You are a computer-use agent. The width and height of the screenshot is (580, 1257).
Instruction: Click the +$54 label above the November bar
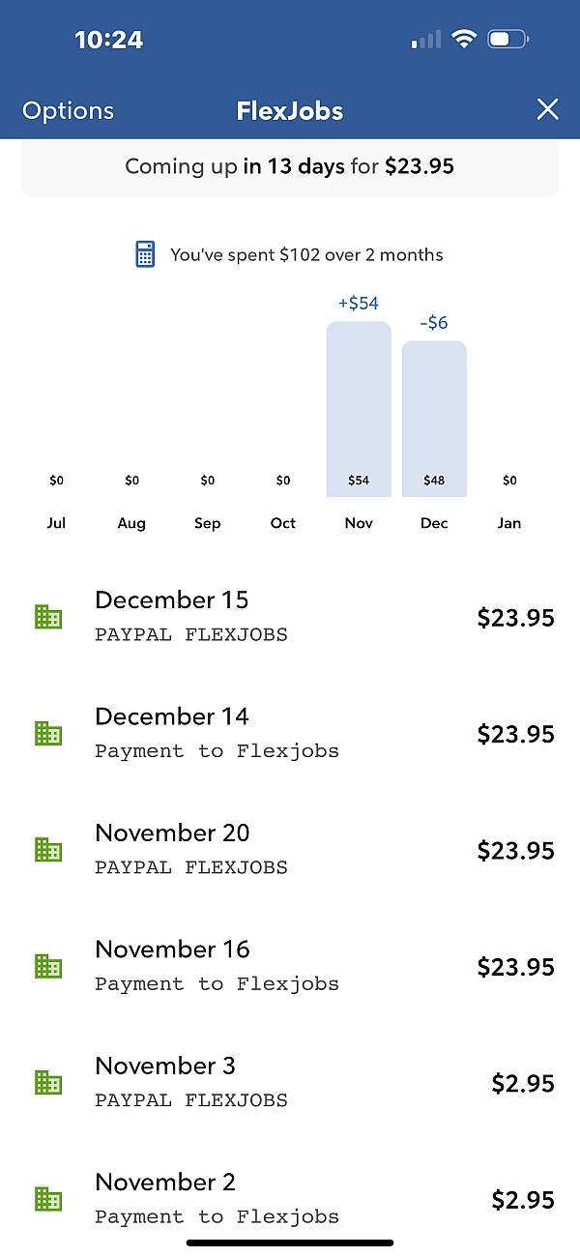click(x=358, y=303)
